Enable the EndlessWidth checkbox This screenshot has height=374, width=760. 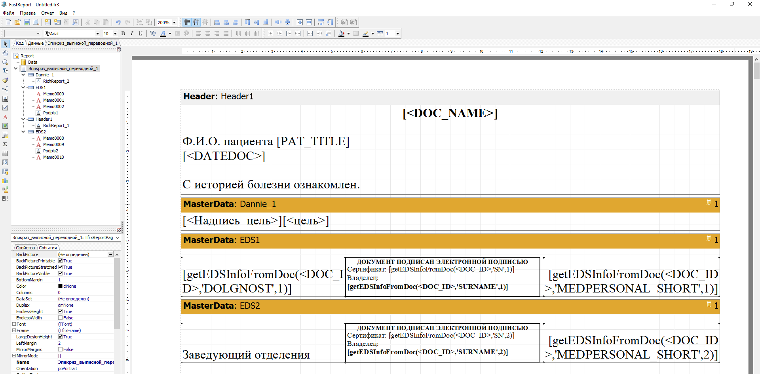pyautogui.click(x=61, y=318)
